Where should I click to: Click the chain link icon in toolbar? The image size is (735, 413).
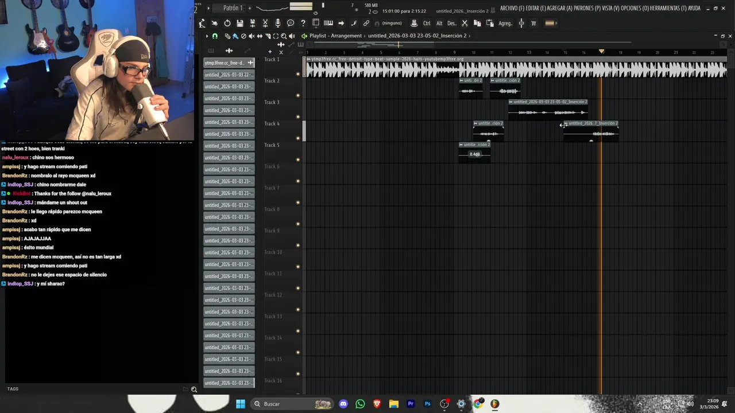pos(366,23)
